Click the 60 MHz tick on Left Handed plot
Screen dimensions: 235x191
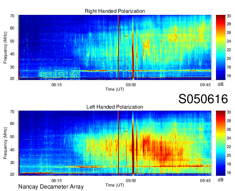pos(12,124)
